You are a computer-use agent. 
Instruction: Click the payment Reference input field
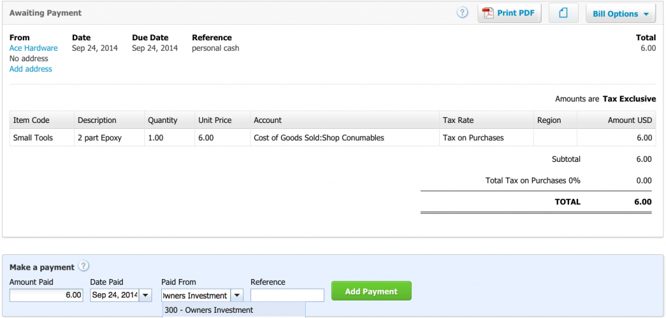pyautogui.click(x=287, y=295)
